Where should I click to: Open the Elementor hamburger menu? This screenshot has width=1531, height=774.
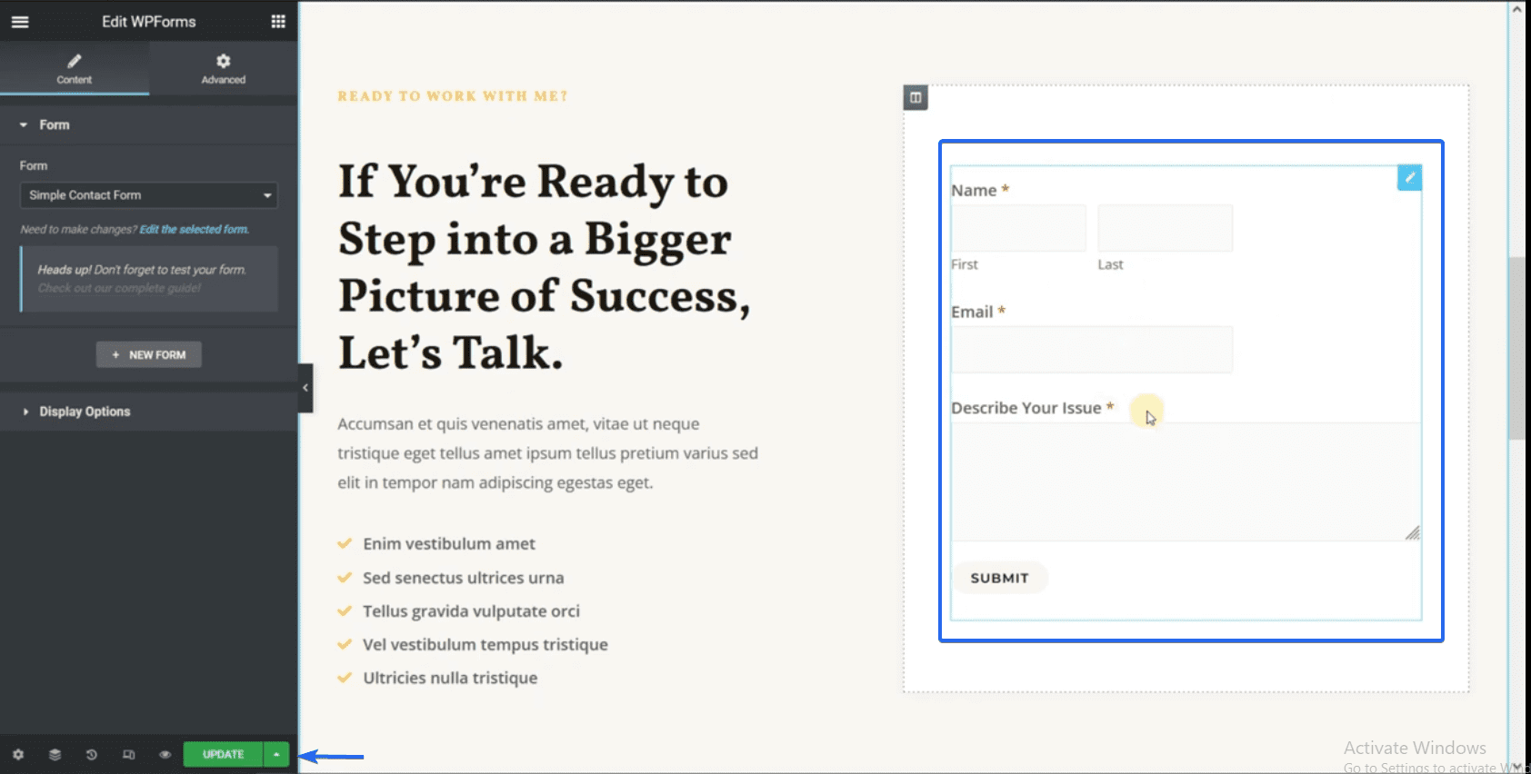(20, 22)
